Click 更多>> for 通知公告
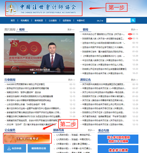This screenshot has height=153, width=147. point(134,80)
